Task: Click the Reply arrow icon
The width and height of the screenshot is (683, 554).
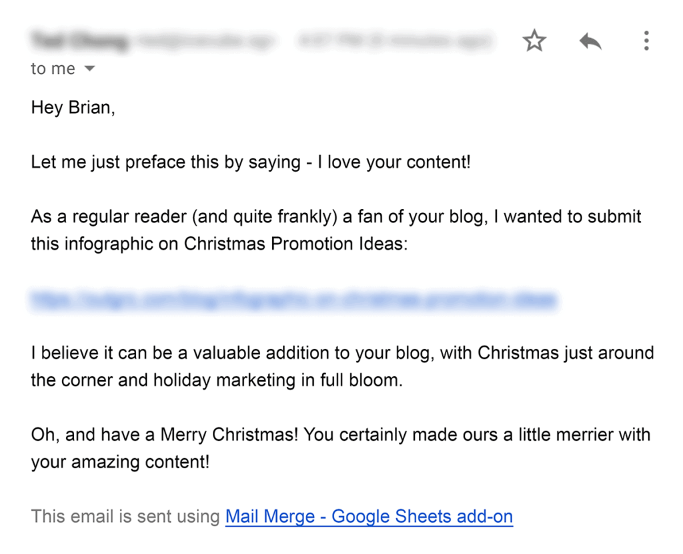Action: coord(590,42)
